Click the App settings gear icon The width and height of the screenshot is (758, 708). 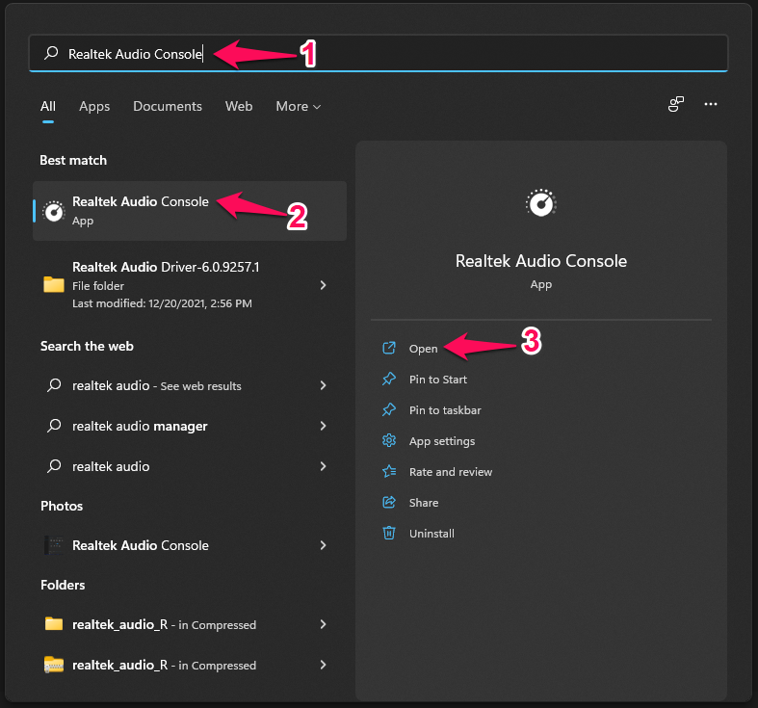389,441
